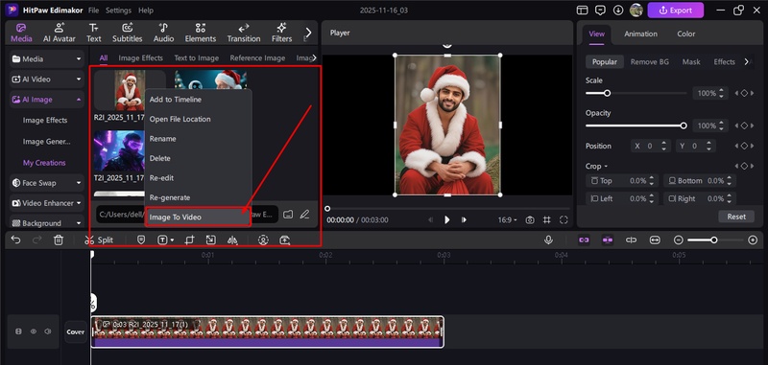Click the folder icon beside the file path
Screen dimensions: 768x365
click(x=288, y=214)
